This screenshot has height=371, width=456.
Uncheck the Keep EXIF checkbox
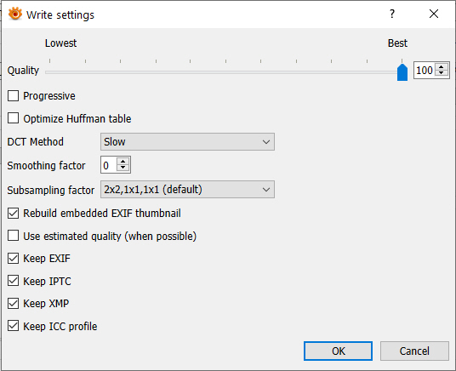(13, 258)
